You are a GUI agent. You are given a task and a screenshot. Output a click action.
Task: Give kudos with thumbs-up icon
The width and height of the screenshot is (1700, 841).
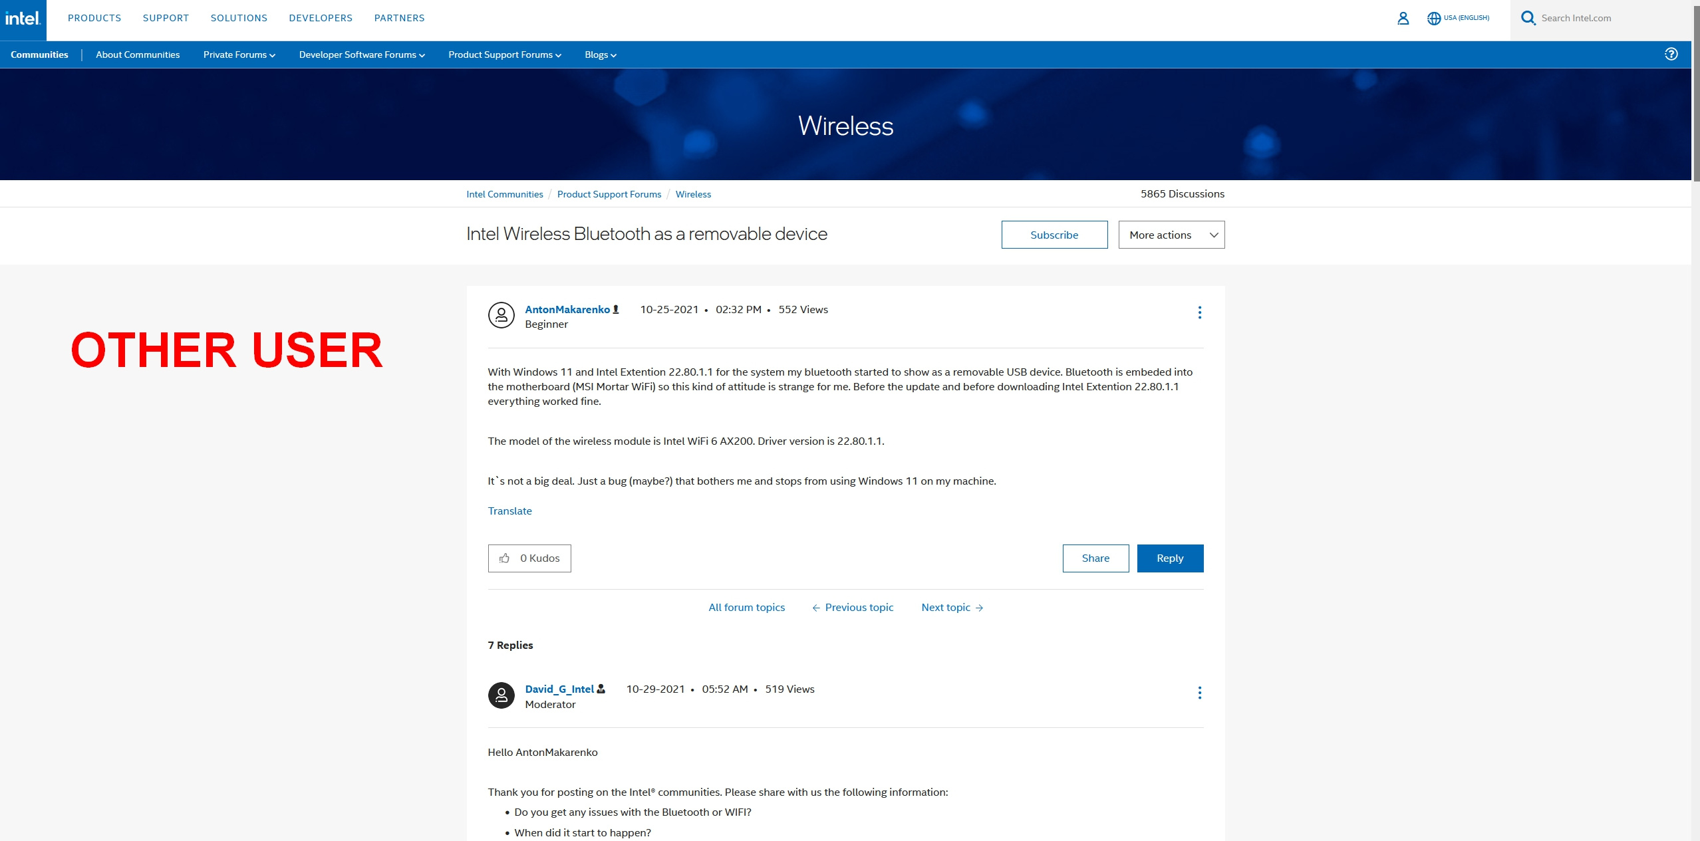click(x=505, y=558)
